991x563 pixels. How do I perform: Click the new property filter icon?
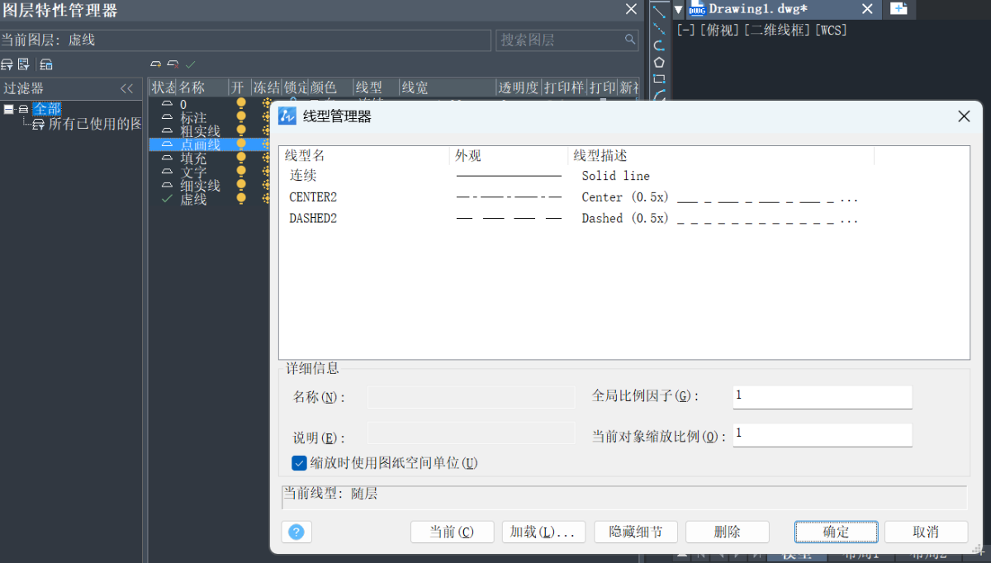[7, 64]
